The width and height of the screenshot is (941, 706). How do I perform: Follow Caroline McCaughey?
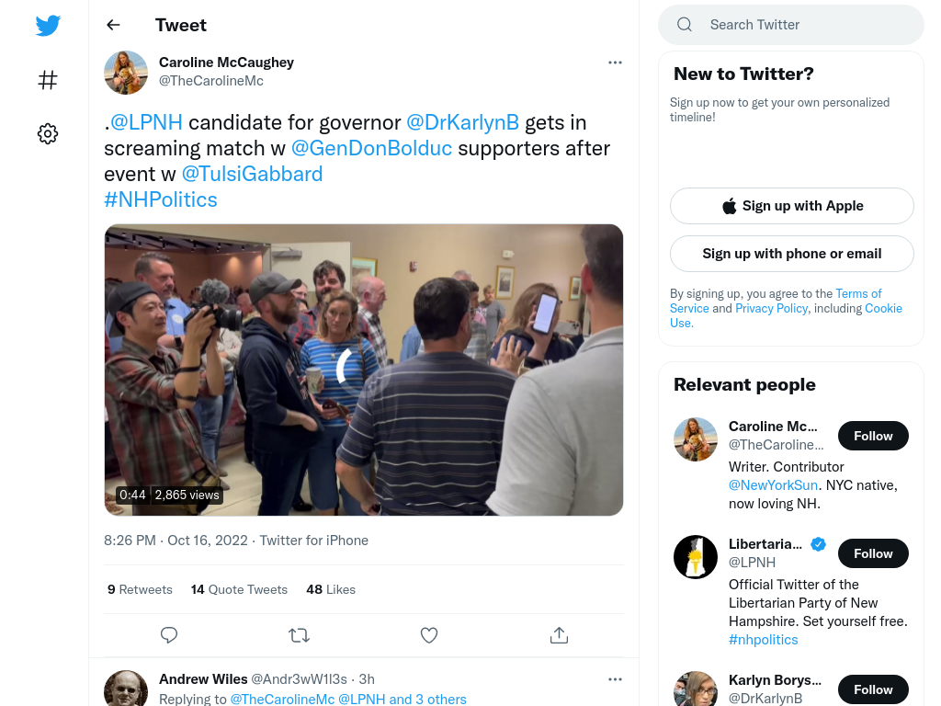(x=873, y=436)
